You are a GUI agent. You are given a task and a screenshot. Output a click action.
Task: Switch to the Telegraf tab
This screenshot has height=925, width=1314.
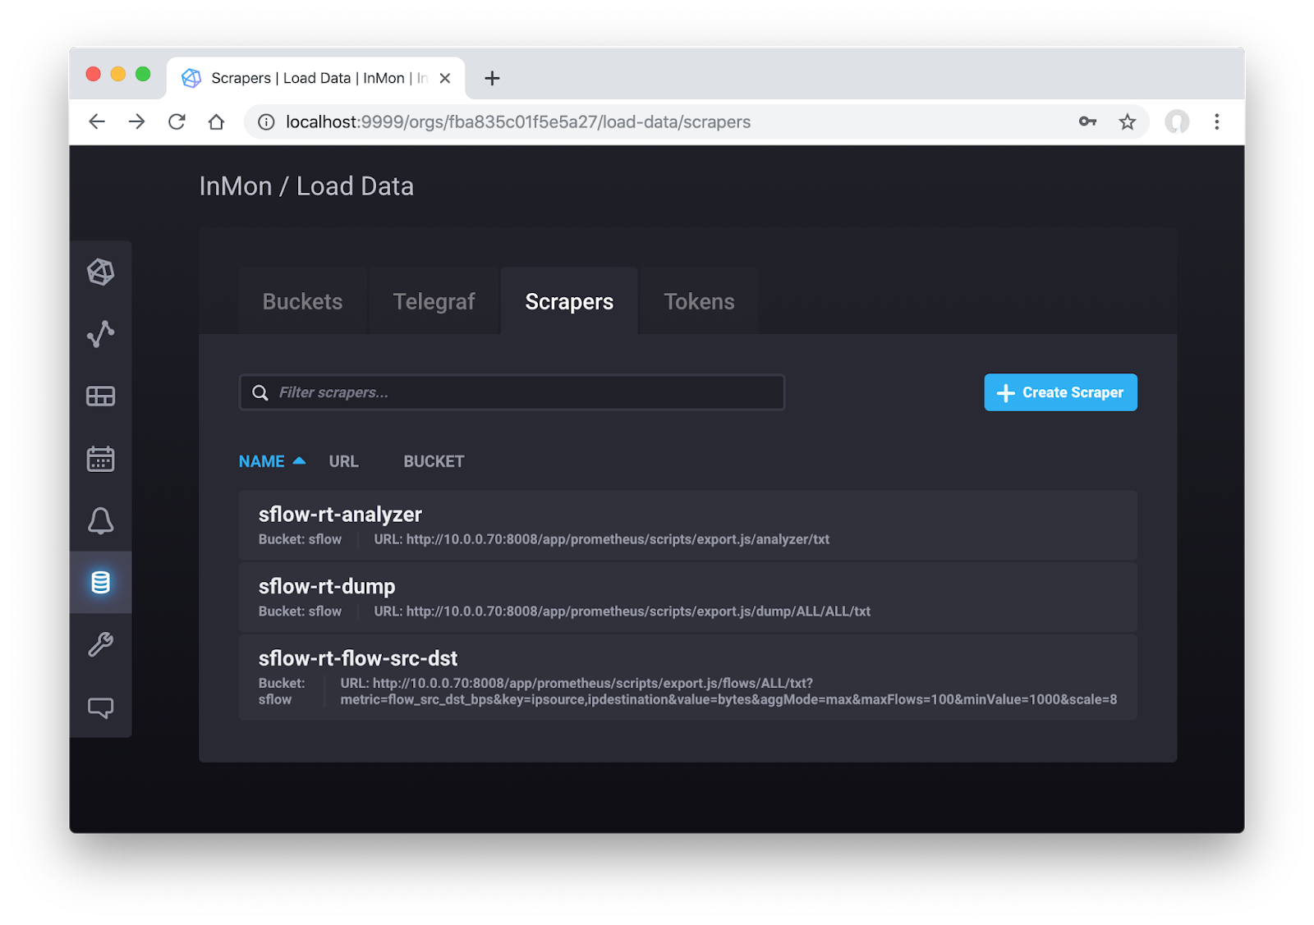click(x=434, y=301)
